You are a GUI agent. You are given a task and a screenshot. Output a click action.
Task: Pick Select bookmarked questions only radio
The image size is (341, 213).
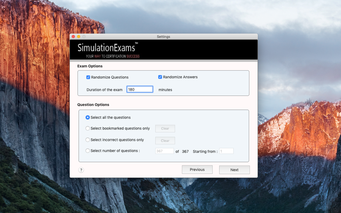88,128
